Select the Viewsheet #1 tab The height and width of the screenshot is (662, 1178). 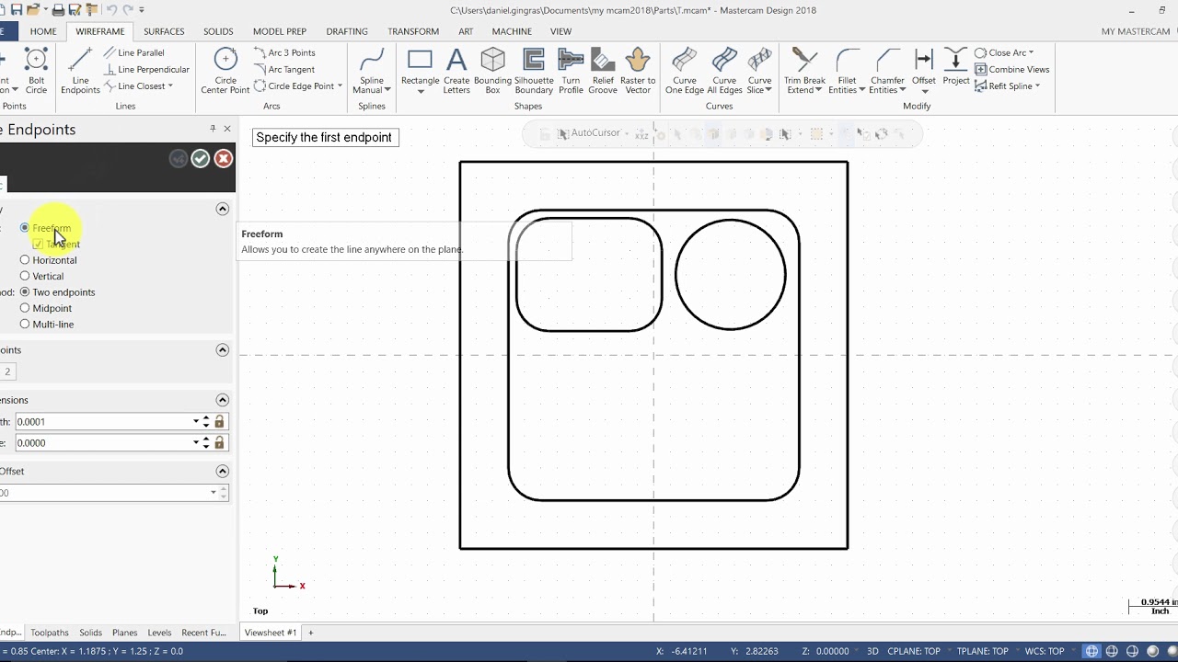click(x=271, y=633)
